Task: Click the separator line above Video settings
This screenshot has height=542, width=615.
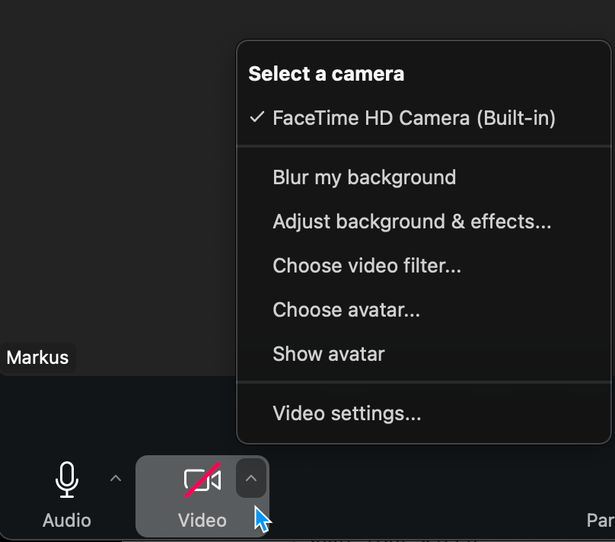Action: tap(424, 382)
